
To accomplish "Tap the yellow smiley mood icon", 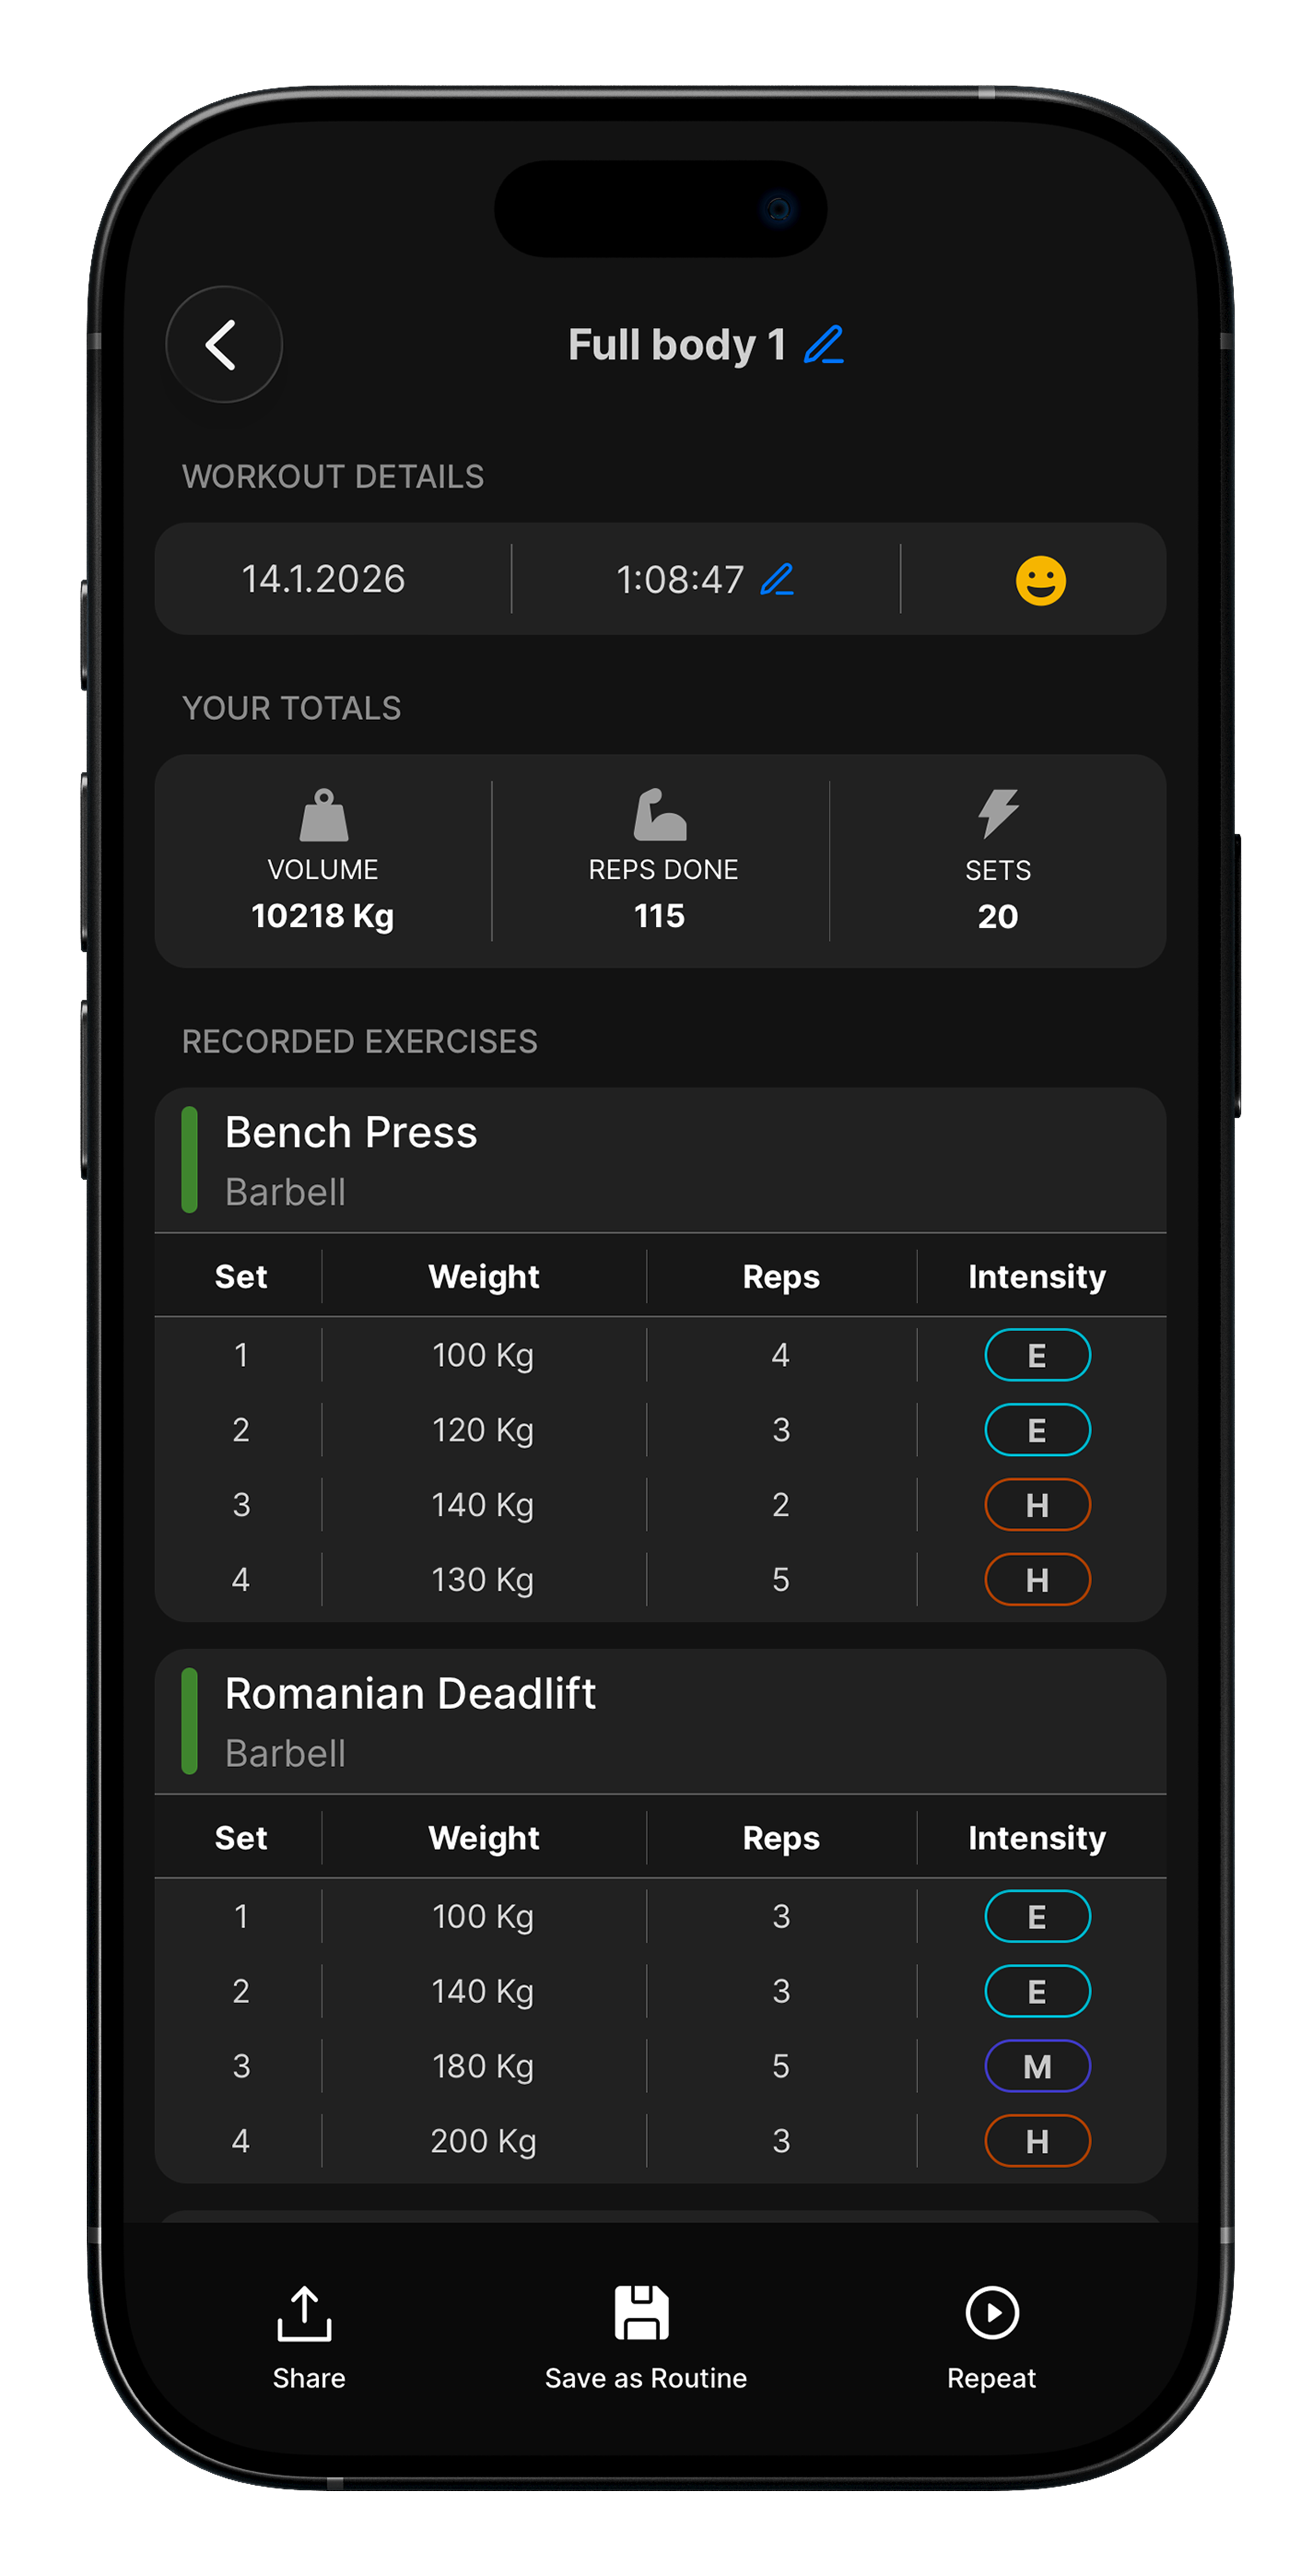I will click(x=1040, y=580).
